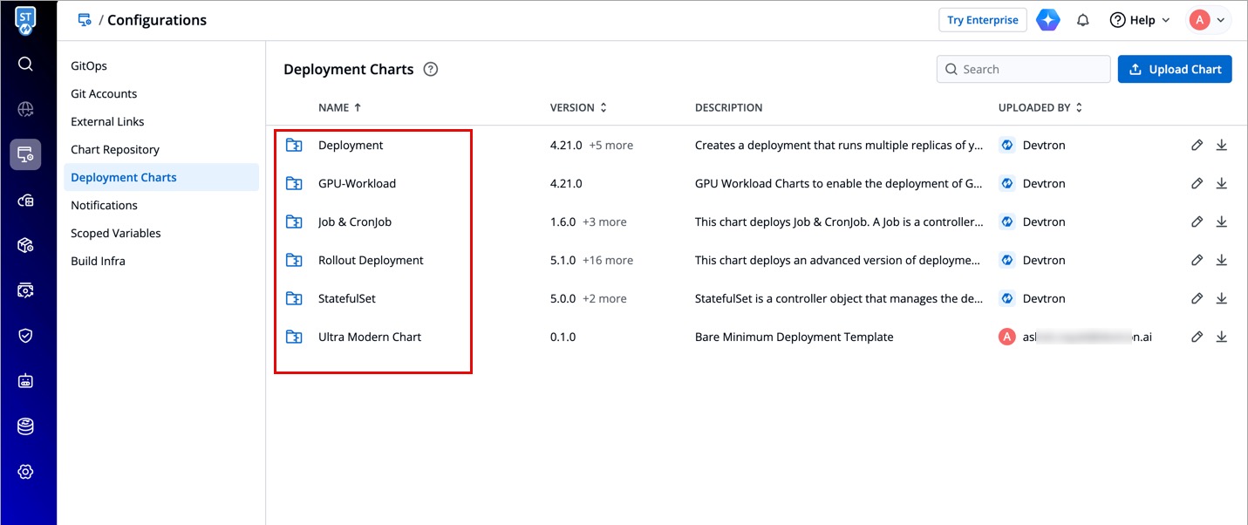Open the notifications bell icon

(x=1083, y=20)
